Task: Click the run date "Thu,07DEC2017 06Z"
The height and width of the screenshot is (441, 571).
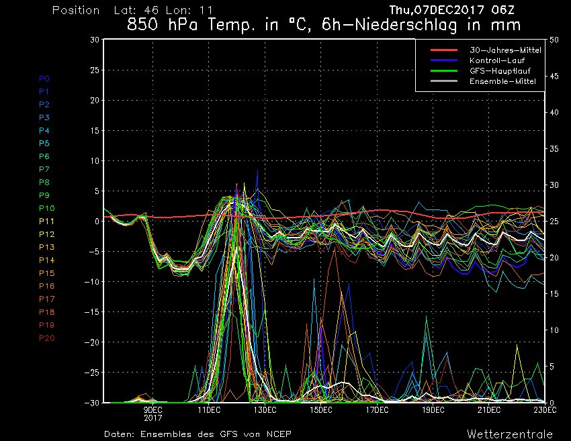Action: (451, 10)
